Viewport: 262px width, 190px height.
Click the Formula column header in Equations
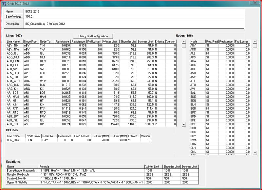click(92, 166)
